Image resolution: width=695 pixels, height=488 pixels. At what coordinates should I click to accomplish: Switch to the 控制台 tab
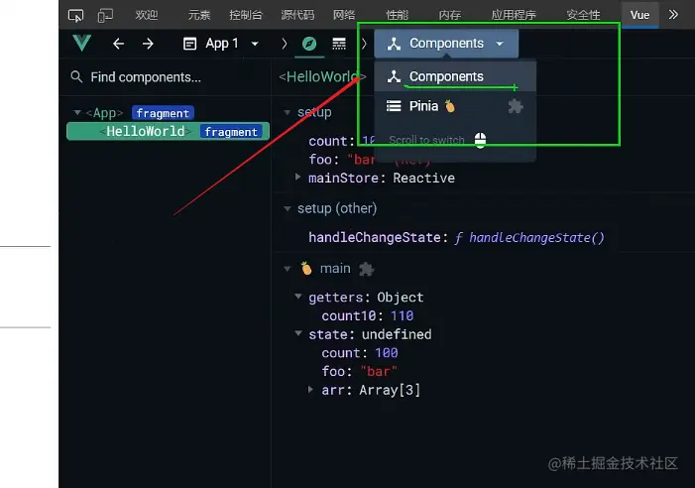pyautogui.click(x=246, y=15)
